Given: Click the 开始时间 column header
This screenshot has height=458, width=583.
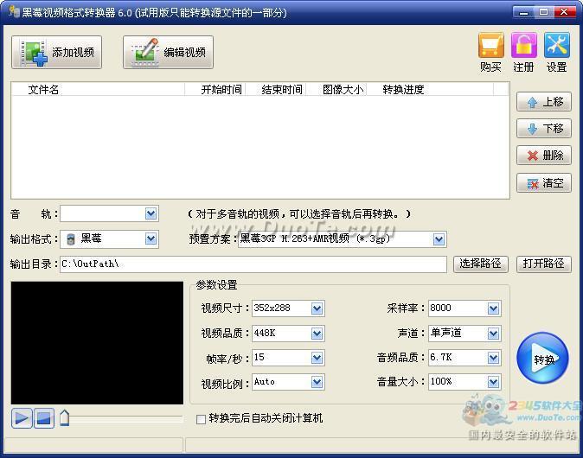Looking at the screenshot, I should click(x=215, y=90).
